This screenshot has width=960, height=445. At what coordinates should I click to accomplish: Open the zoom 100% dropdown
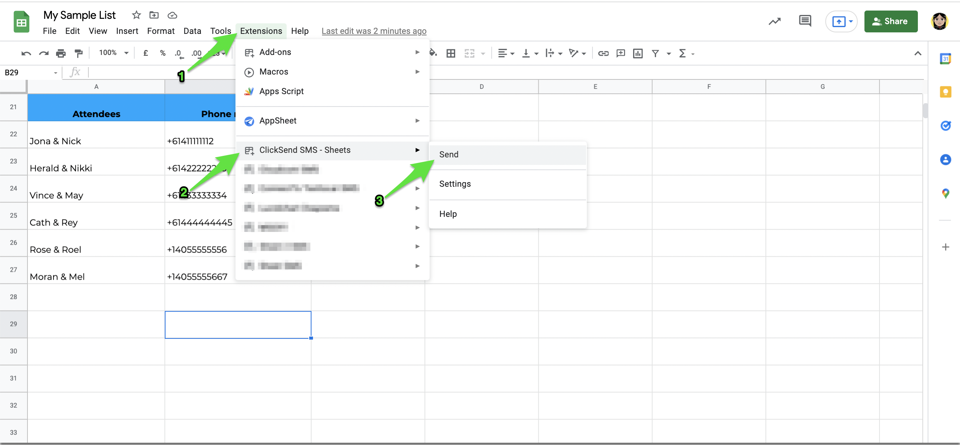click(x=114, y=53)
